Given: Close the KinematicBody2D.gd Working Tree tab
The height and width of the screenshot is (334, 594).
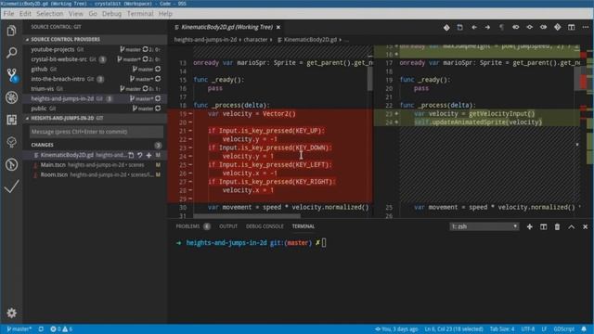Looking at the screenshot, I should (x=278, y=27).
